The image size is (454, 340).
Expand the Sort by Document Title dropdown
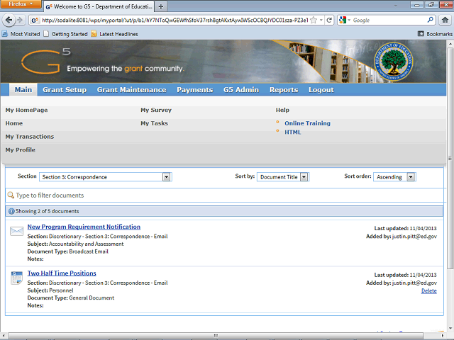pyautogui.click(x=304, y=176)
